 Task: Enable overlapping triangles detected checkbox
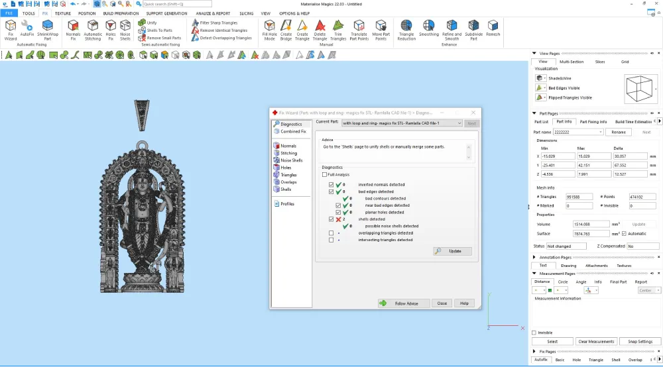click(x=331, y=233)
